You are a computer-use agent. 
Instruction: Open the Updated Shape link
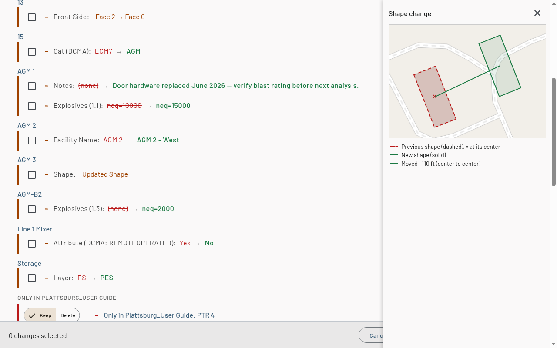click(x=105, y=174)
